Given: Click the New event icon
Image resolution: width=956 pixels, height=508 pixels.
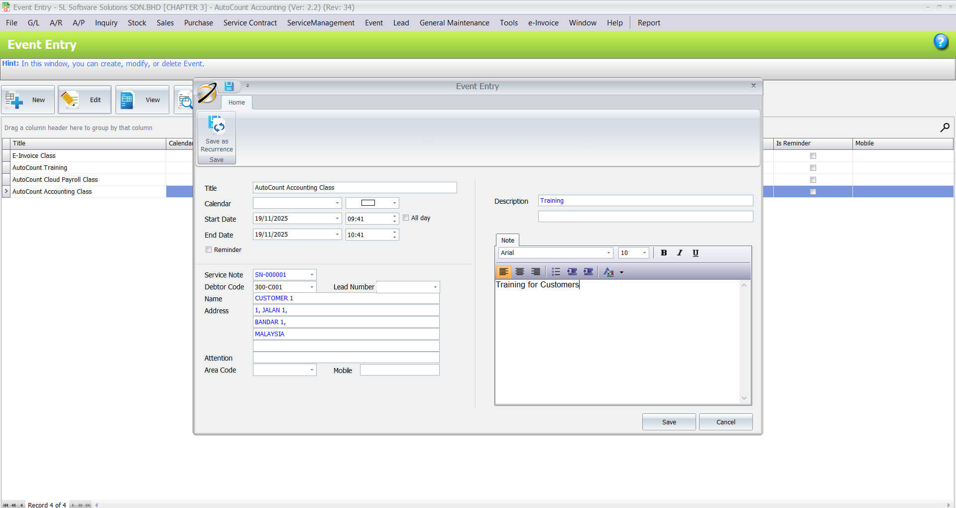Looking at the screenshot, I should tap(27, 99).
